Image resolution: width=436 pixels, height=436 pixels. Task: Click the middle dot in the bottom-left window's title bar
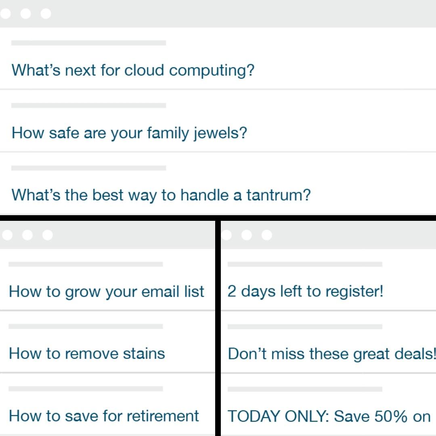tap(27, 235)
